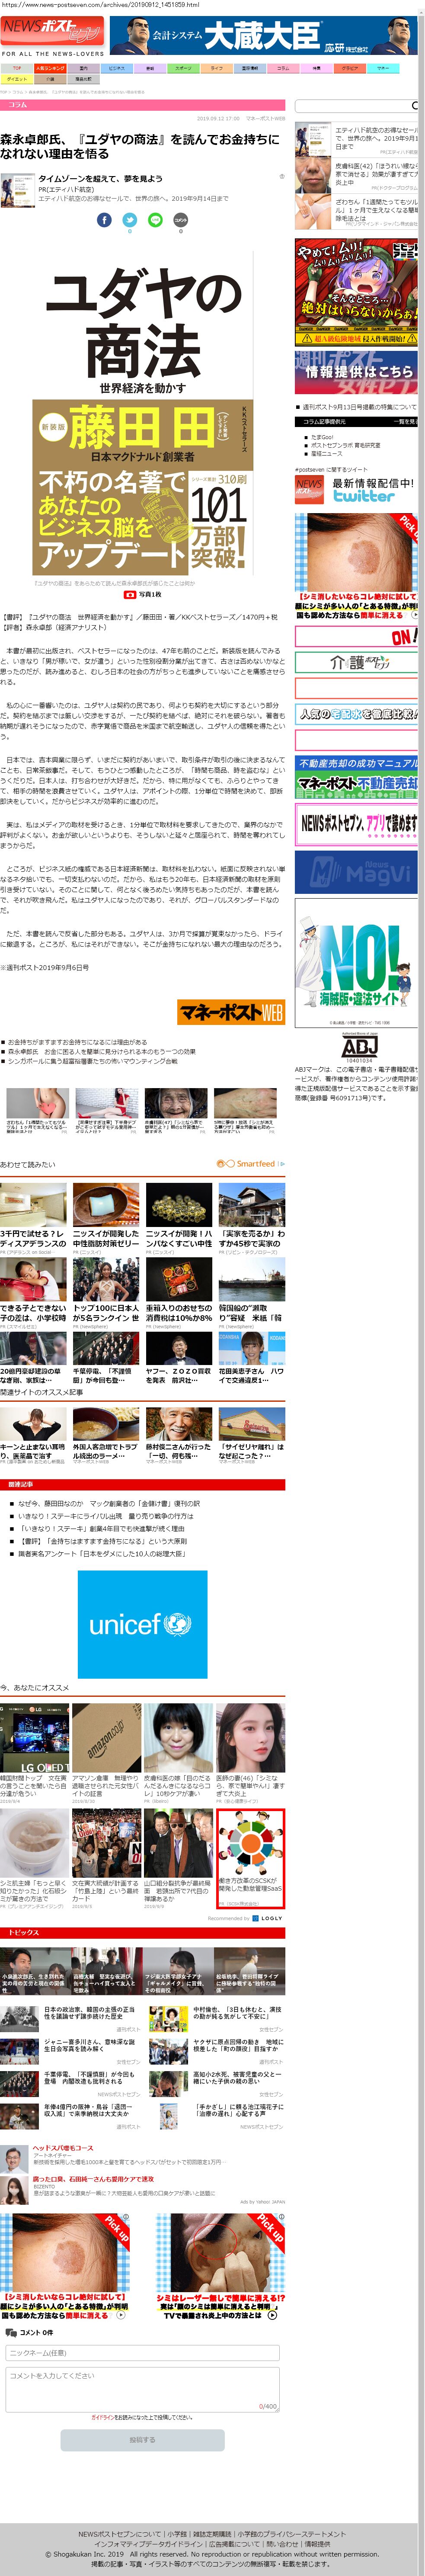
Task: Open the 大蔵大臣 accounting system banner ad
Action: (262, 36)
